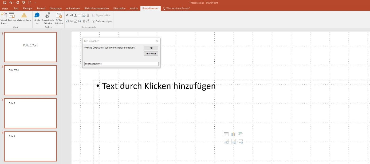Viewport: 370px width, 164px height.
Task: Confirm the Titel eingeben dialog with OK
Action: coord(151,48)
